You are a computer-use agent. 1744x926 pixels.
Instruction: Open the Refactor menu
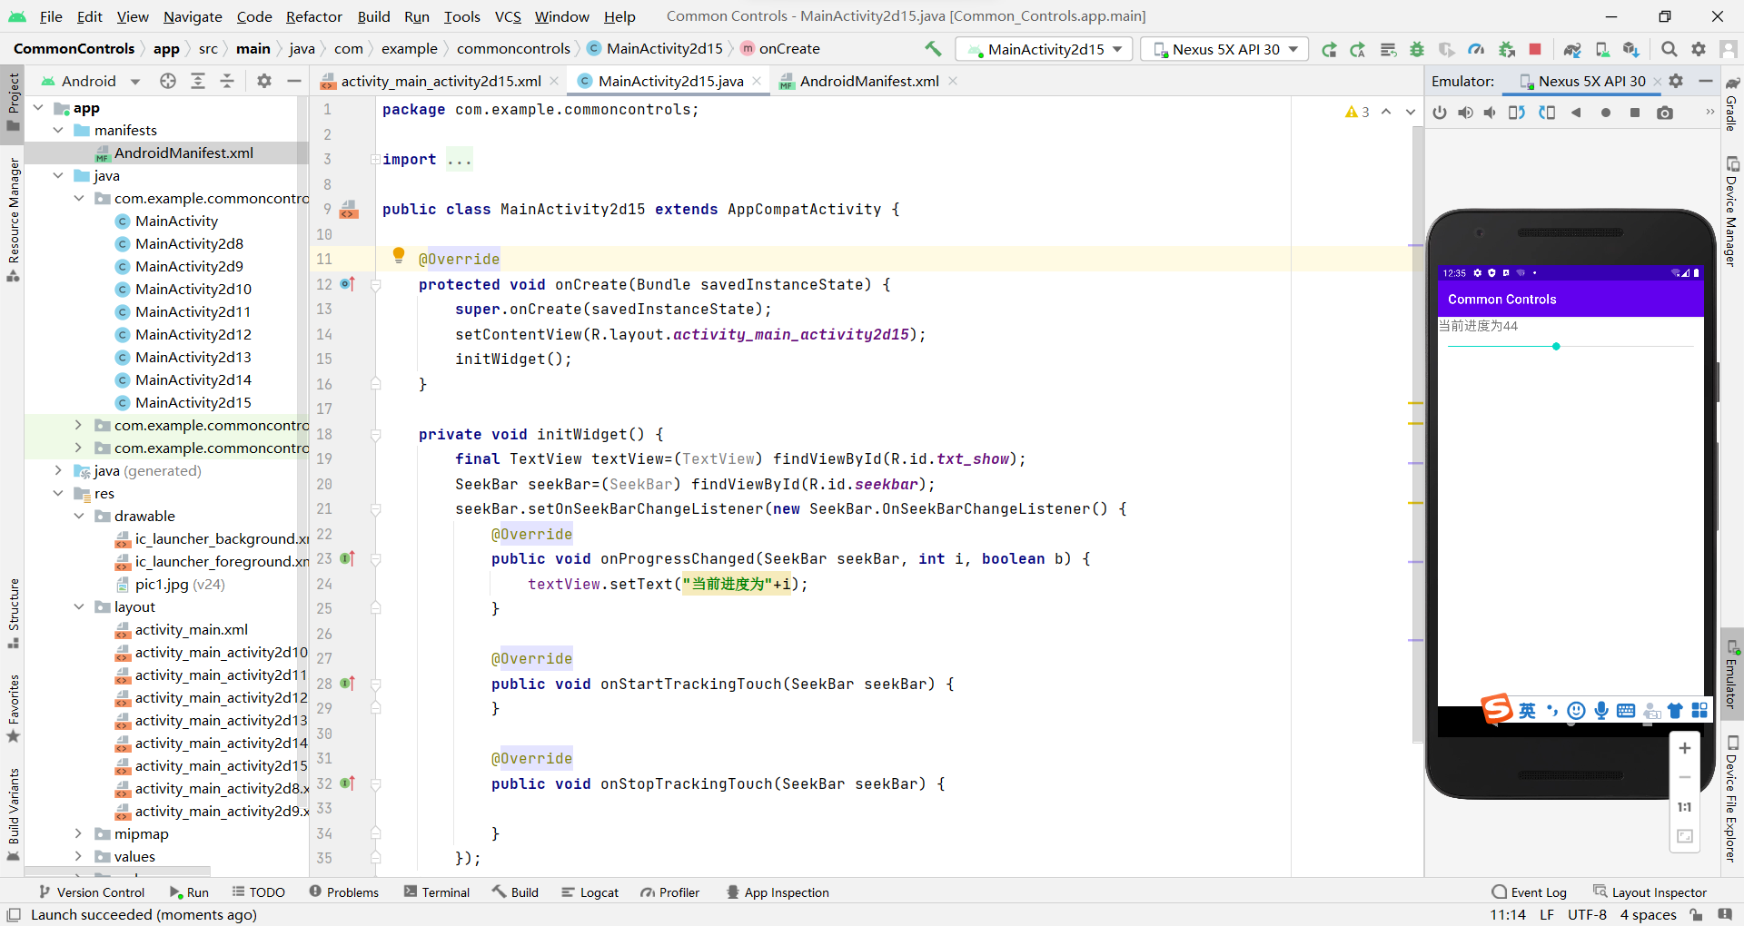pos(314,16)
